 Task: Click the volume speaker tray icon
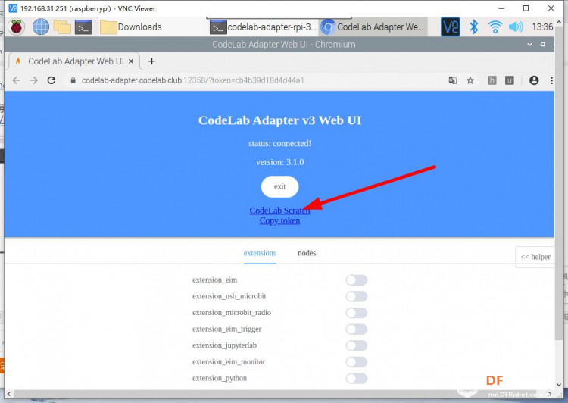pyautogui.click(x=516, y=27)
